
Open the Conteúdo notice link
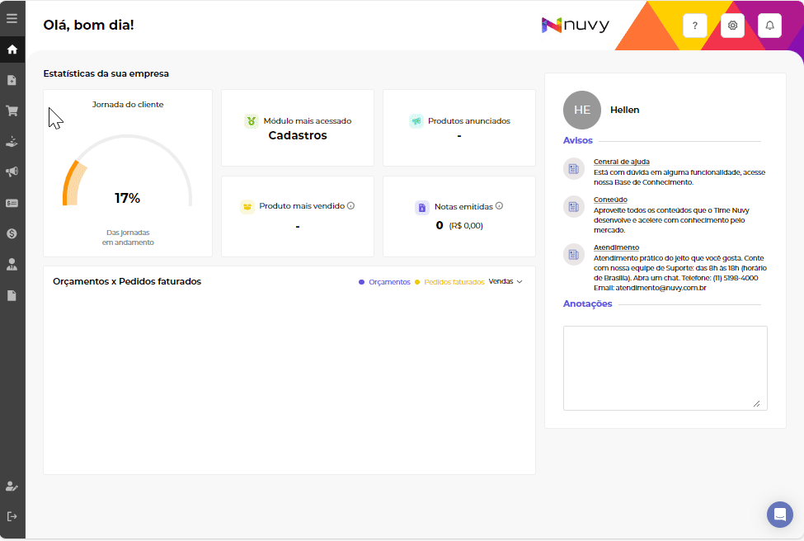tap(610, 200)
